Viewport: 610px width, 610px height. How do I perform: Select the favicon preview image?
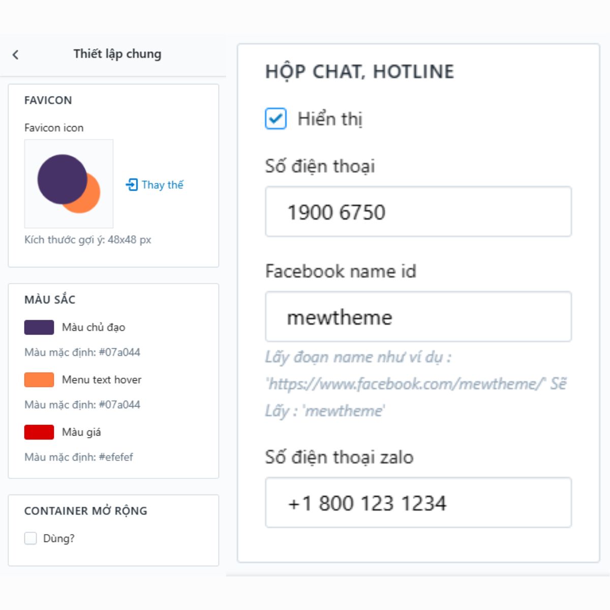(69, 184)
